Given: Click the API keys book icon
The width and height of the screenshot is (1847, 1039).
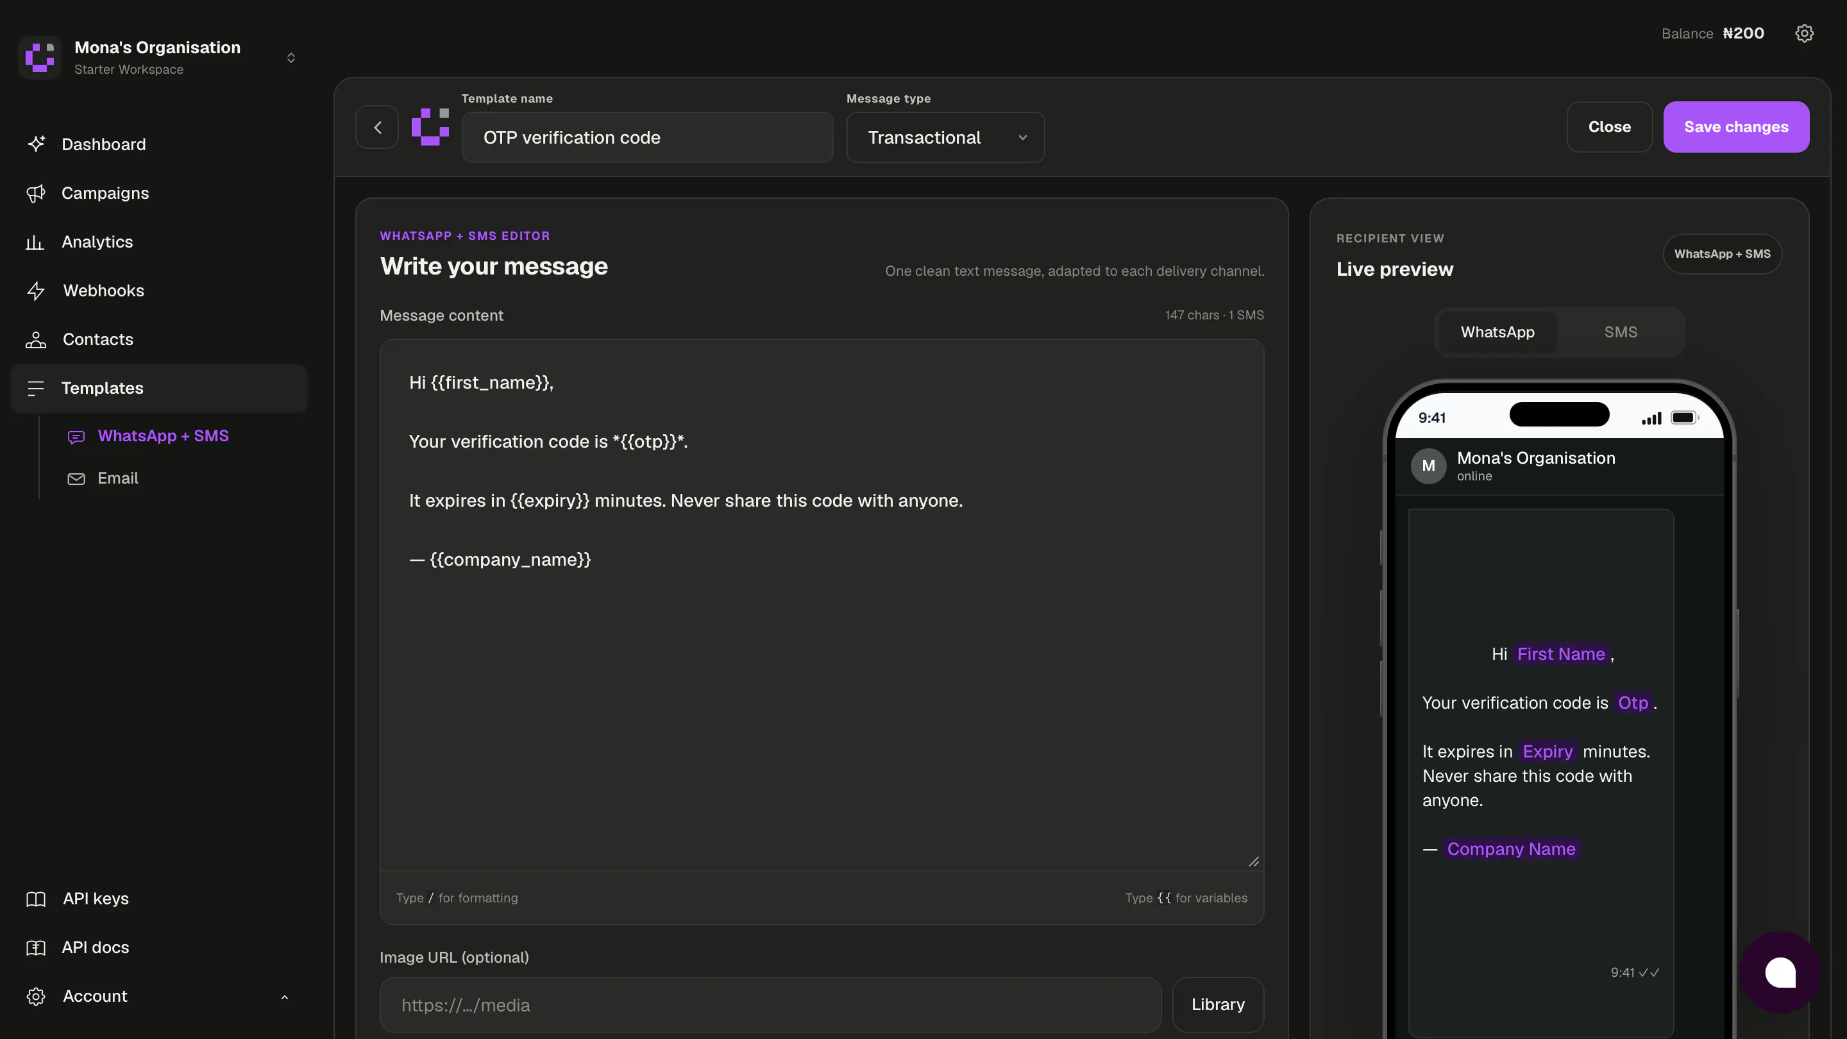Looking at the screenshot, I should (36, 899).
